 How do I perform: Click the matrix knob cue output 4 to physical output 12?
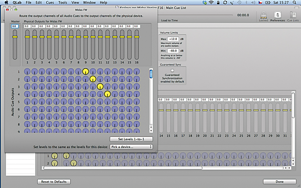[107, 94]
